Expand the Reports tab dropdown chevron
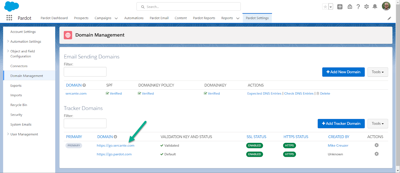 click(x=238, y=18)
